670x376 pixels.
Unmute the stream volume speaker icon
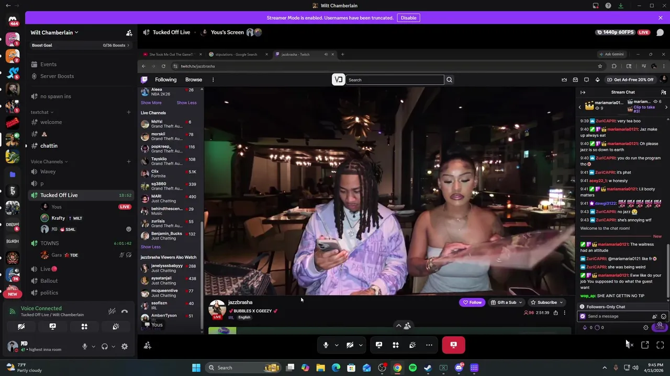629,345
